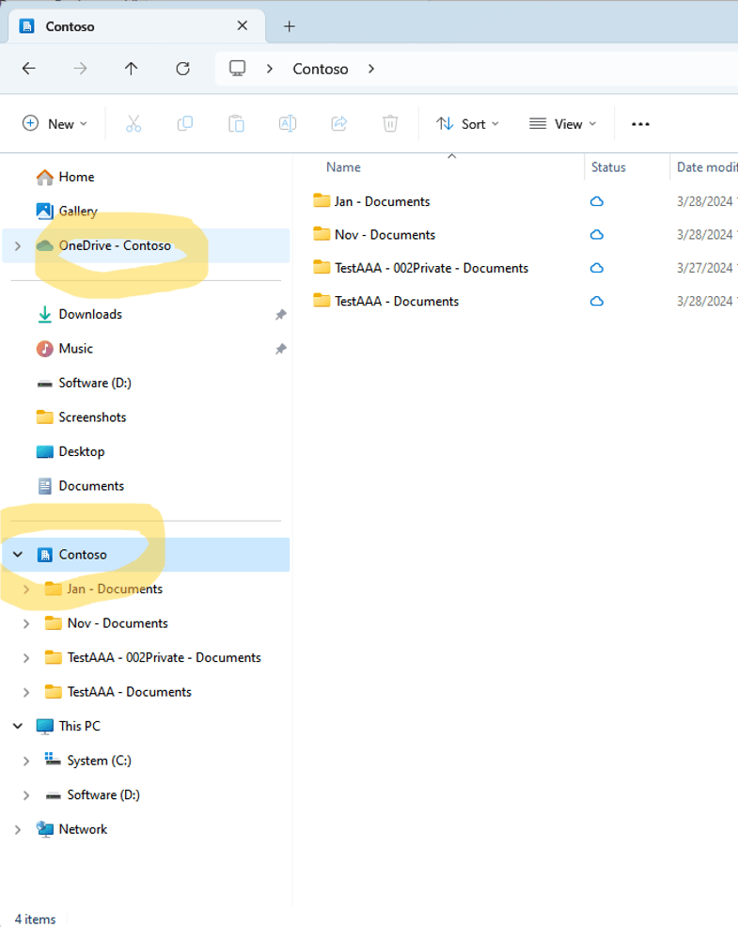This screenshot has width=738, height=927.
Task: Select TestAAA - 002Private - Documents in tree
Action: 164,657
